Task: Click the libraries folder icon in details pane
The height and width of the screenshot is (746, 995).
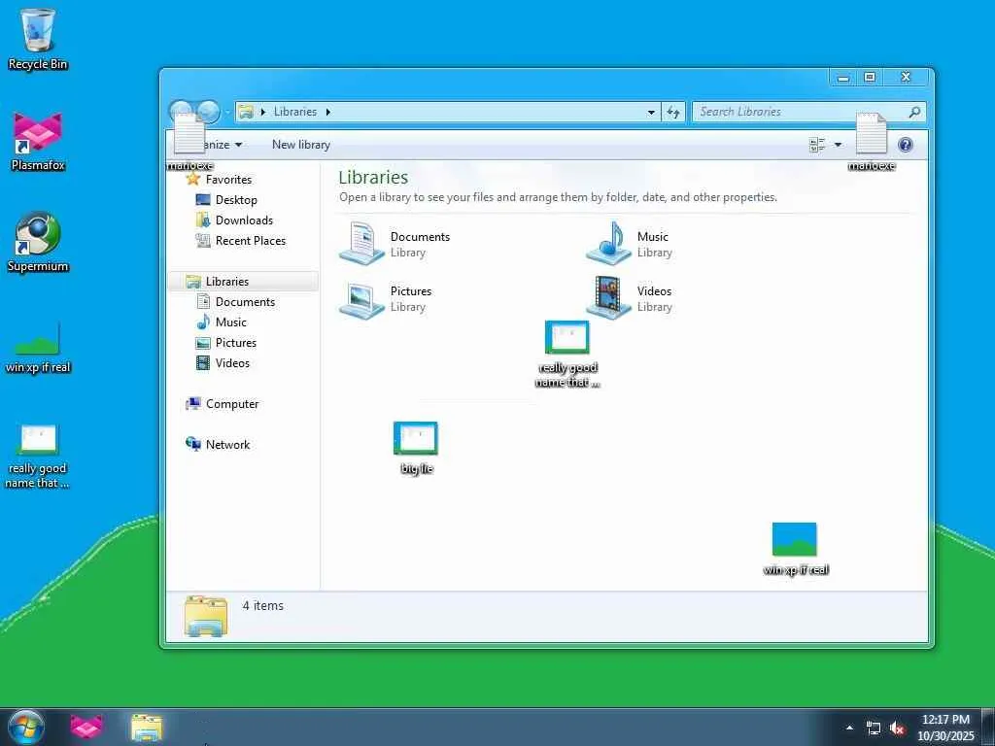Action: pos(206,616)
